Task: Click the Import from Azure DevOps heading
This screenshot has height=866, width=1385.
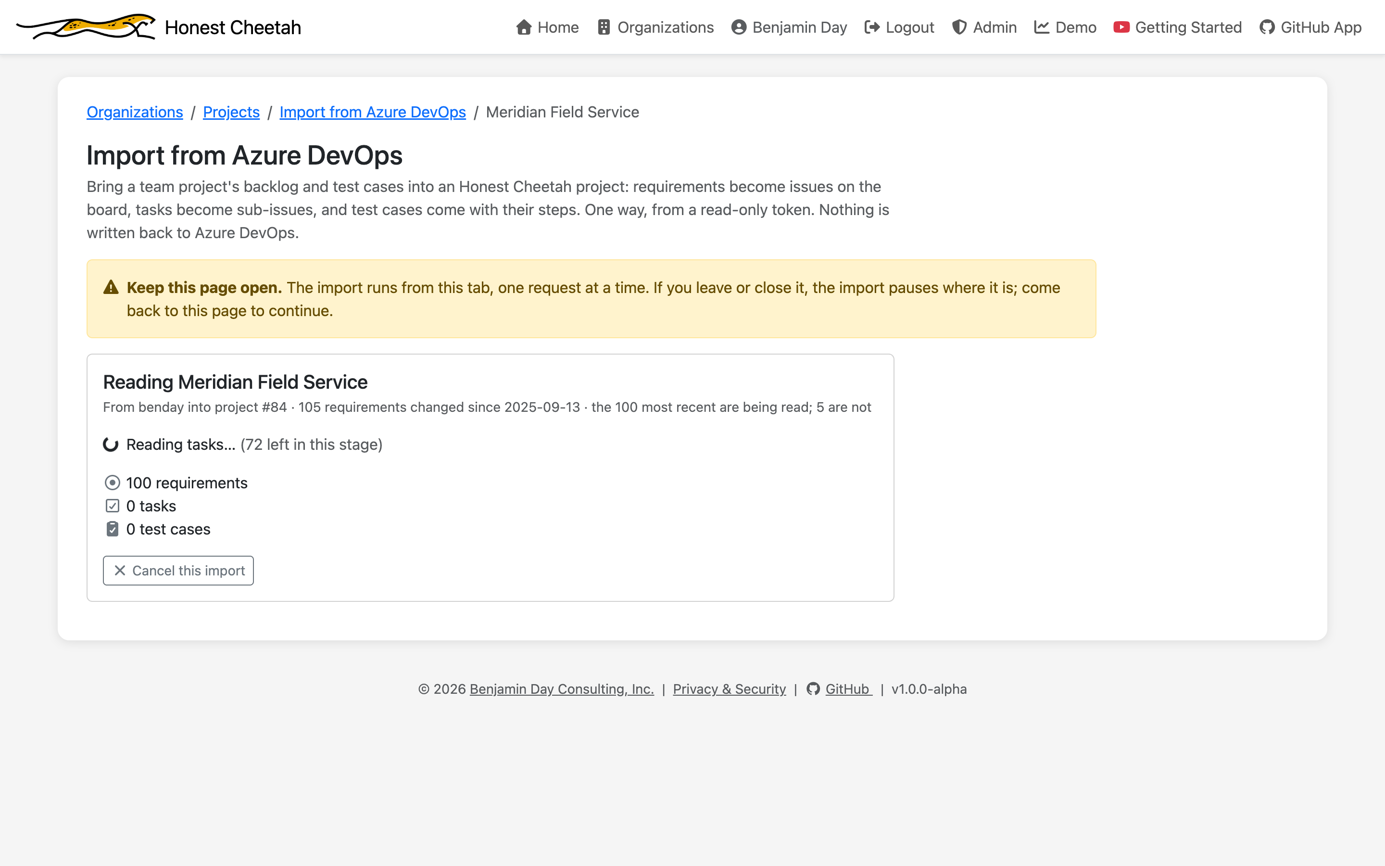Action: click(x=245, y=155)
